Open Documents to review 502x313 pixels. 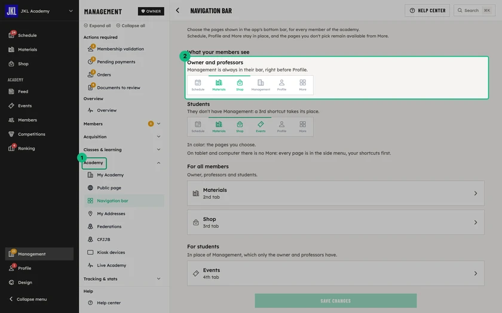click(124, 88)
